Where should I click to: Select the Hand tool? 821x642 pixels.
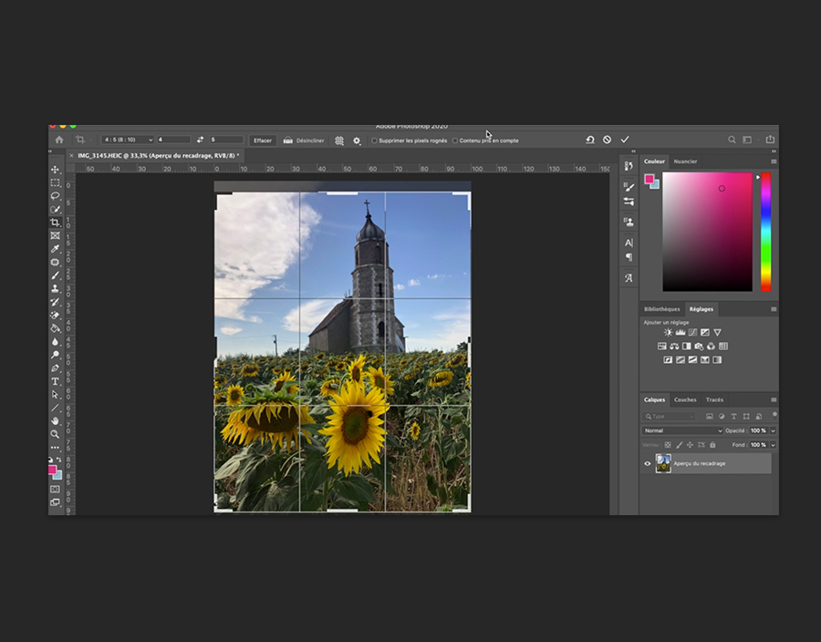(55, 420)
